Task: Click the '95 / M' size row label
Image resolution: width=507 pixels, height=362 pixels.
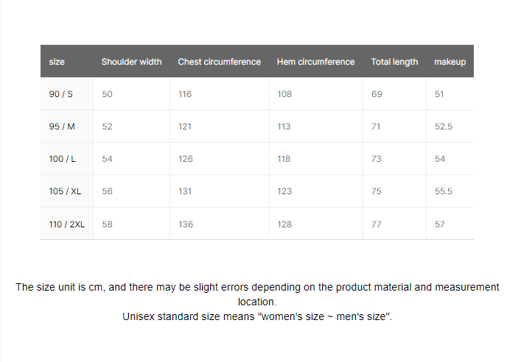Action: pos(62,127)
